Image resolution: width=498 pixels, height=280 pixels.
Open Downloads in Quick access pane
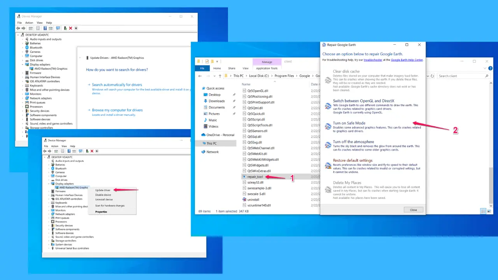217,101
